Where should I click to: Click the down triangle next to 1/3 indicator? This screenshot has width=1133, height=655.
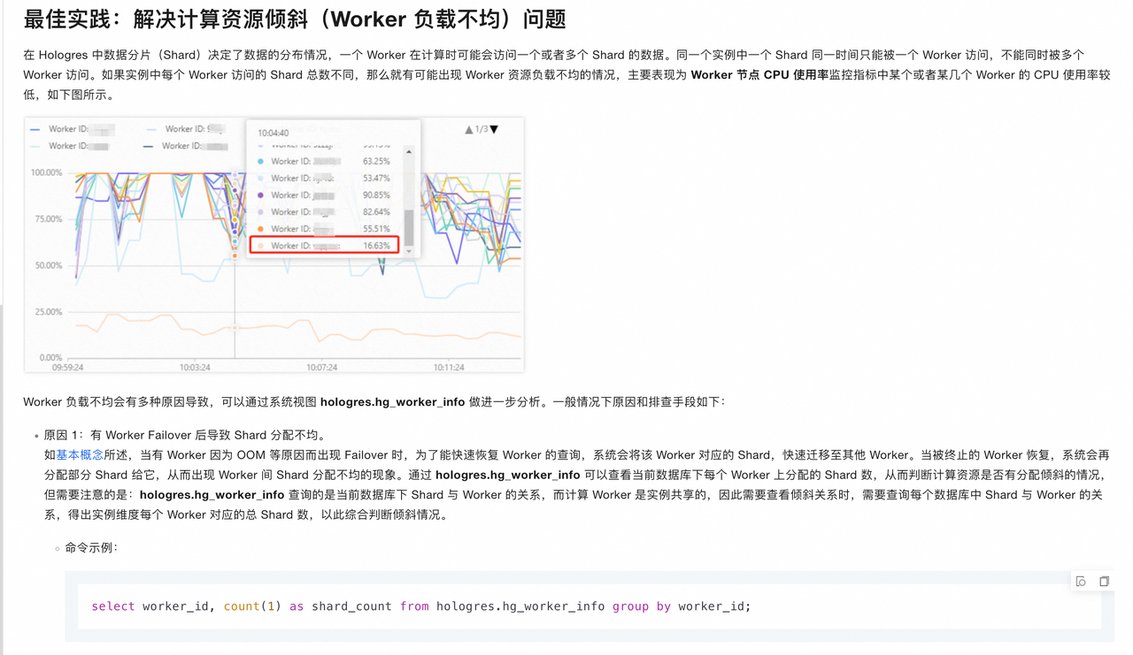(x=494, y=129)
